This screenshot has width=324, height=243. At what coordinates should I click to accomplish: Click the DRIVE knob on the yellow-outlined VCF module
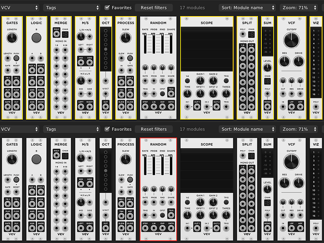(x=299, y=61)
